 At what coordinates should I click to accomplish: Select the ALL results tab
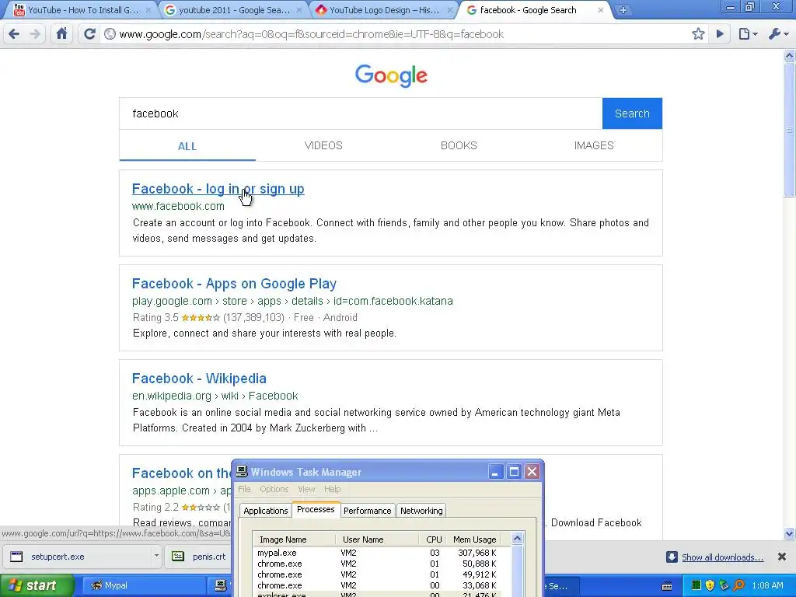pyautogui.click(x=187, y=146)
